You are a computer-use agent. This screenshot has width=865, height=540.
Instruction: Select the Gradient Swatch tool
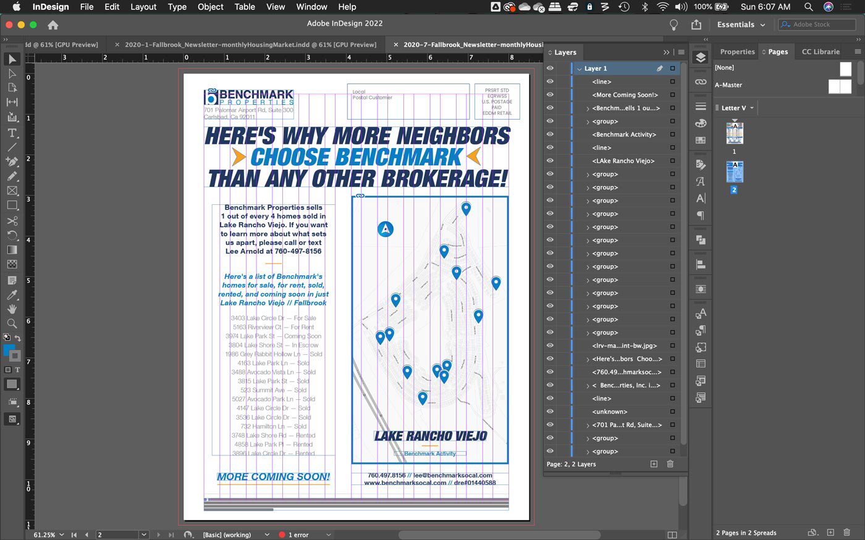pyautogui.click(x=12, y=250)
